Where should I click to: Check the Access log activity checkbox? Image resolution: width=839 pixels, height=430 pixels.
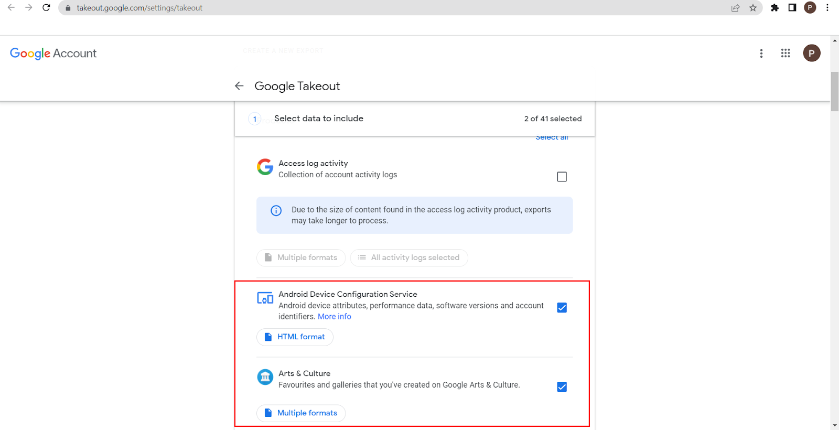562,177
